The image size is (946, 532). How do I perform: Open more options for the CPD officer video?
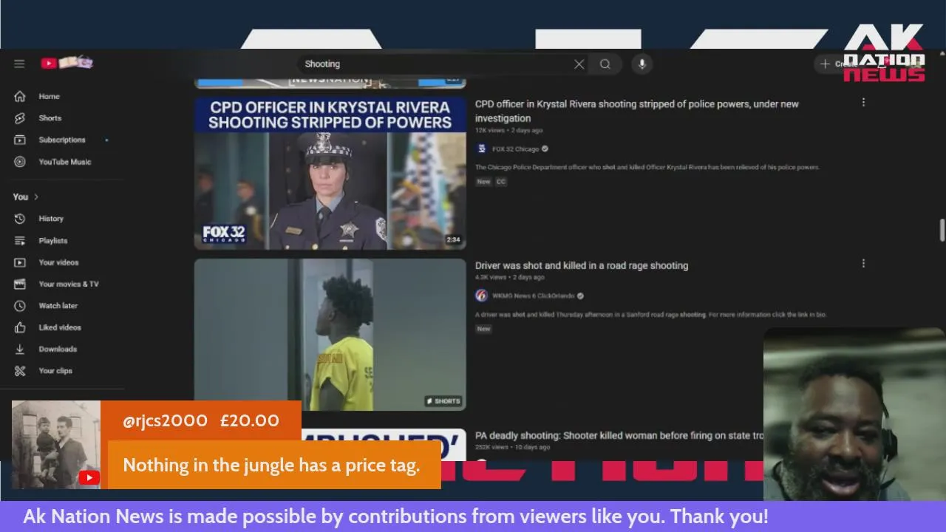863,103
